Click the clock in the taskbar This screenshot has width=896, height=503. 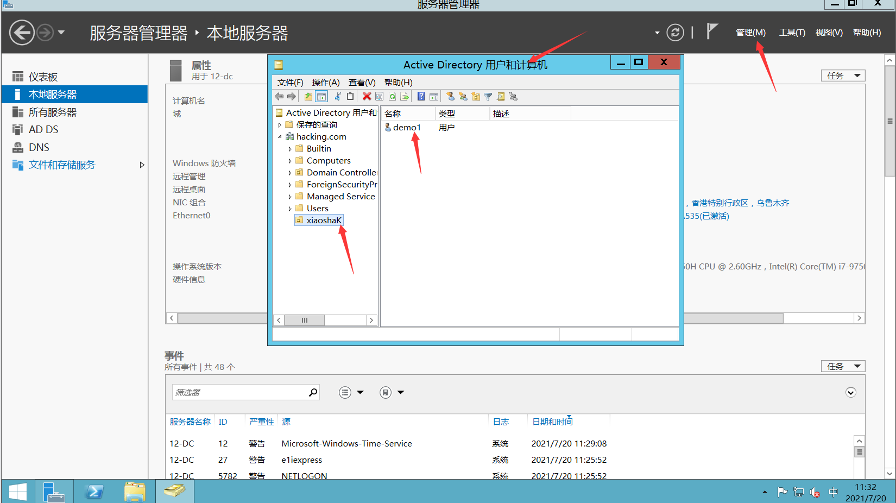(866, 492)
